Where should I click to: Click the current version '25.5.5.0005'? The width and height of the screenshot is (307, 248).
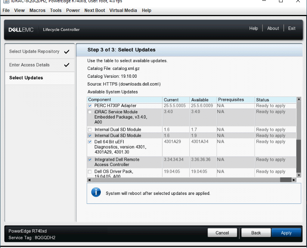(175, 105)
